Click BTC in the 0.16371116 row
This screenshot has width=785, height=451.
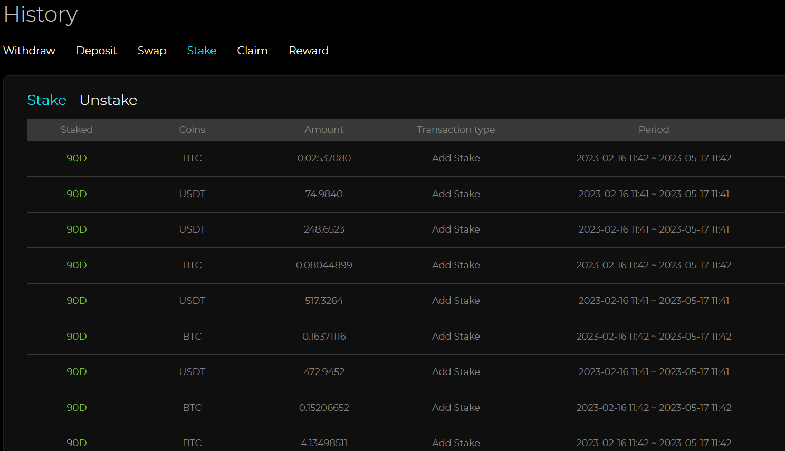[192, 337]
